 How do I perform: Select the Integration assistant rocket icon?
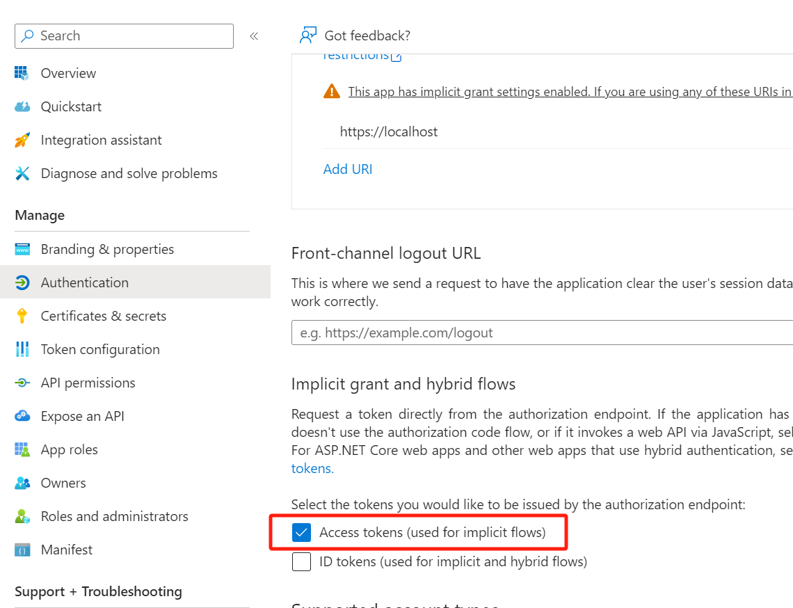click(x=22, y=140)
